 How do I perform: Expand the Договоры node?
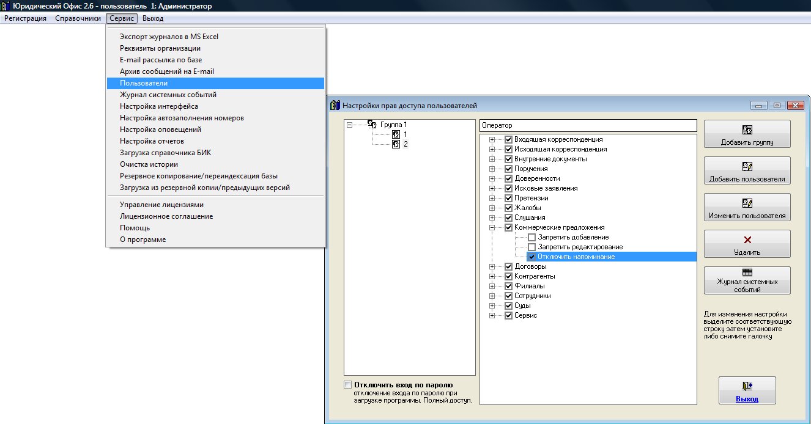click(x=492, y=266)
